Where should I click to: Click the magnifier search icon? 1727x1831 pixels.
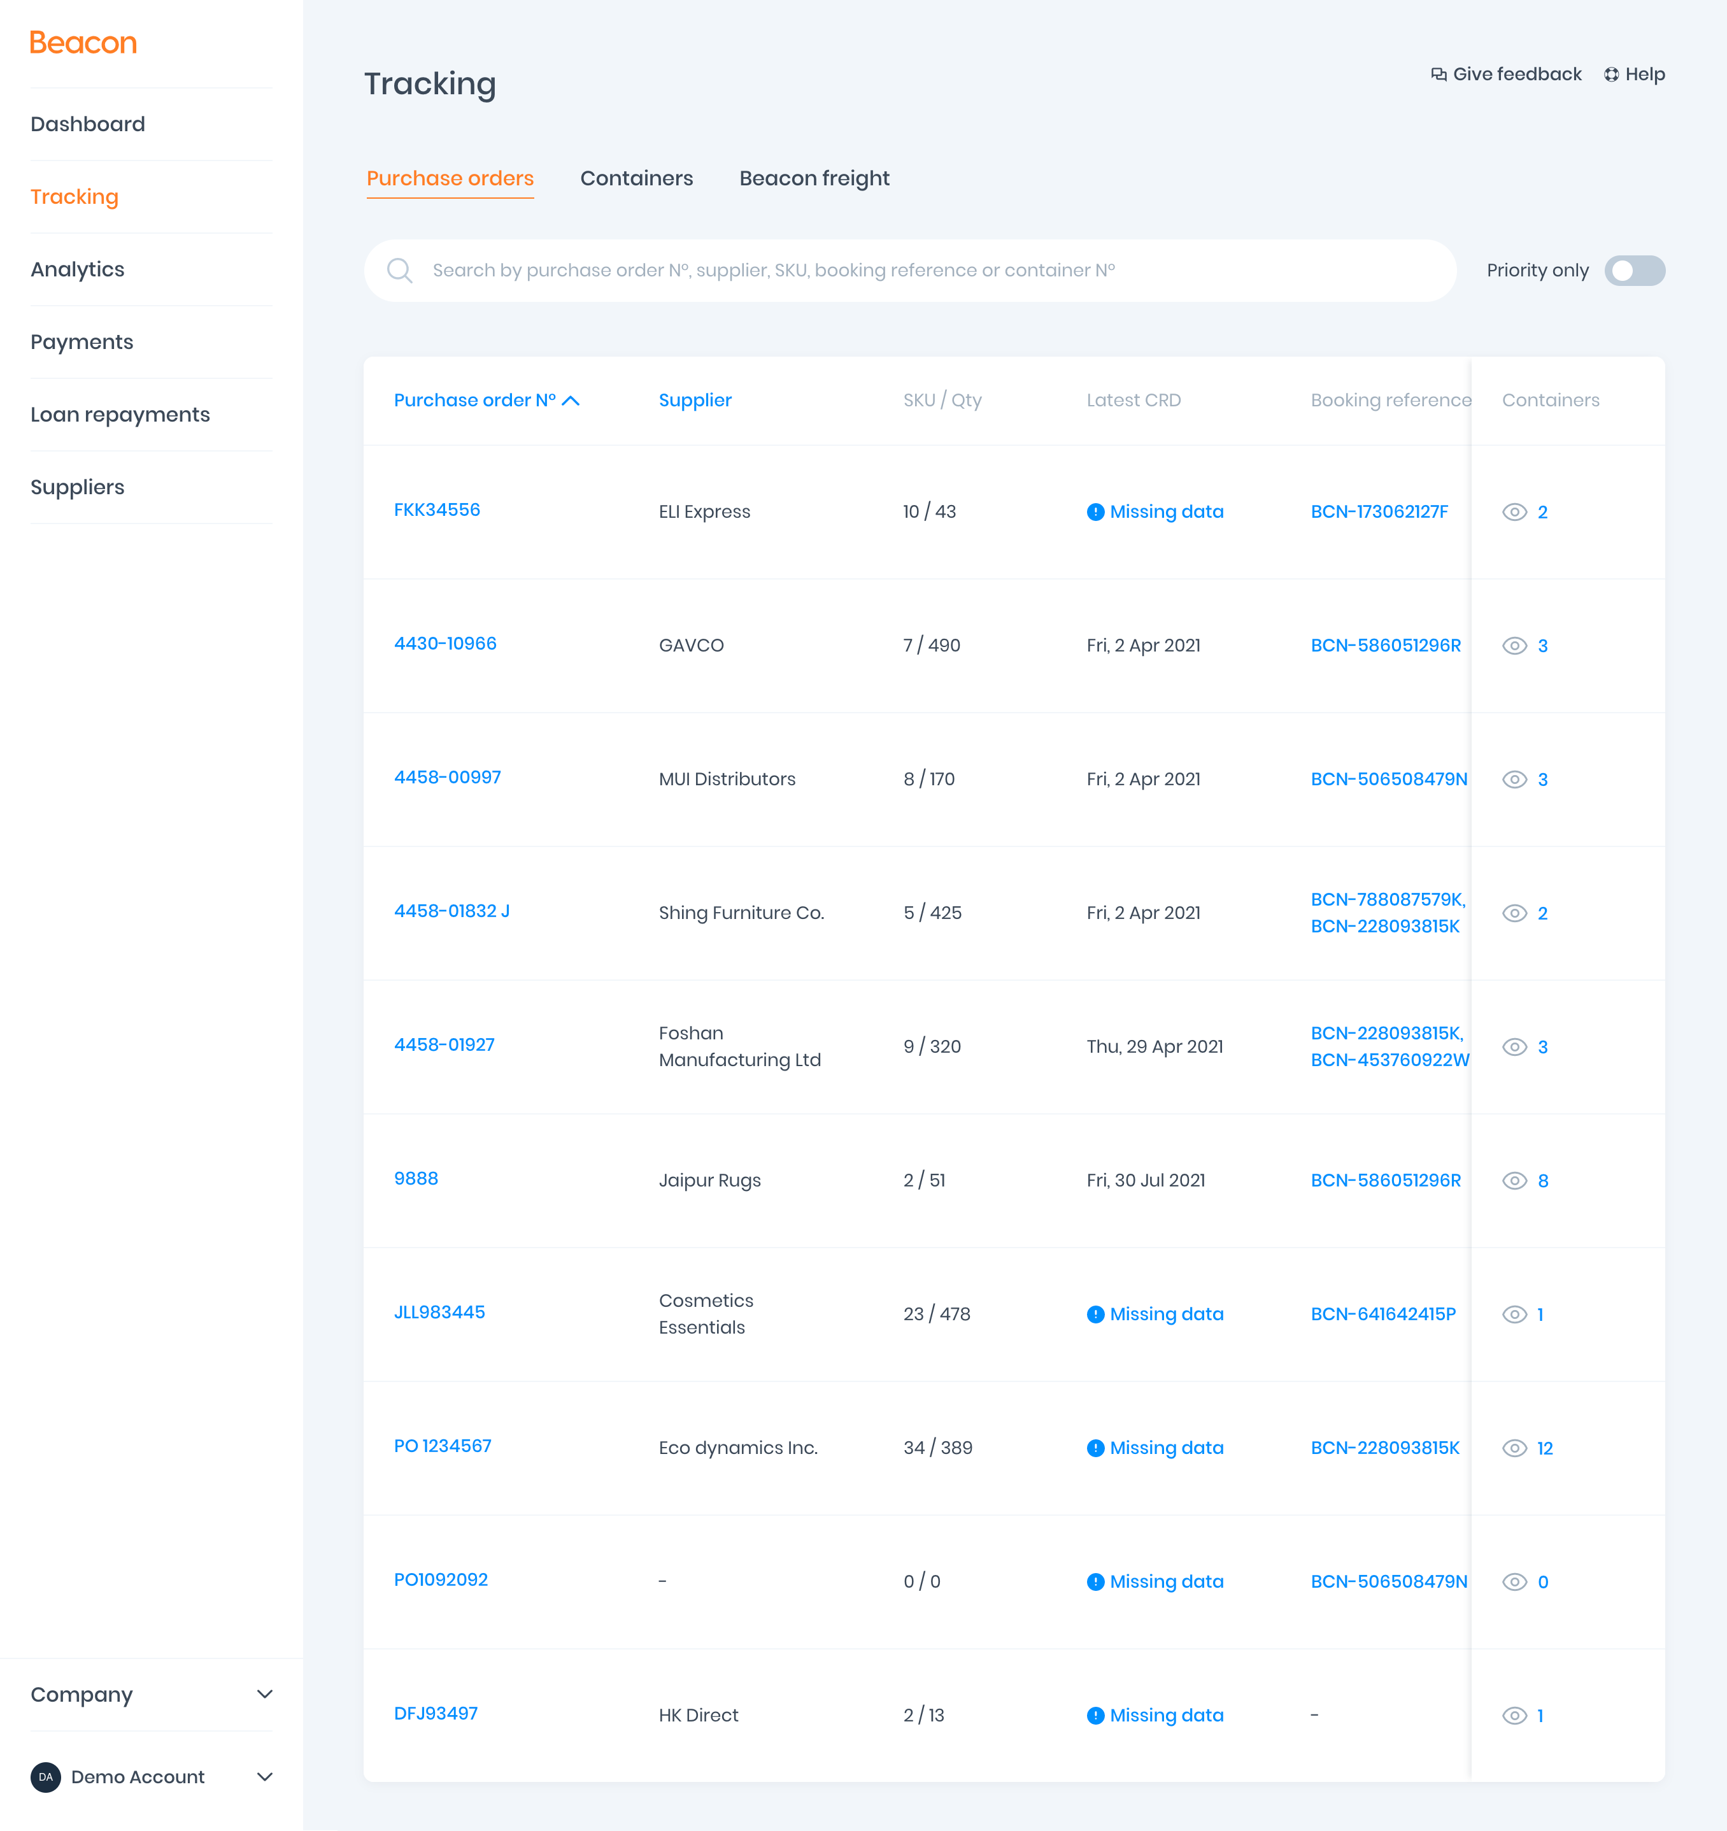[x=399, y=270]
